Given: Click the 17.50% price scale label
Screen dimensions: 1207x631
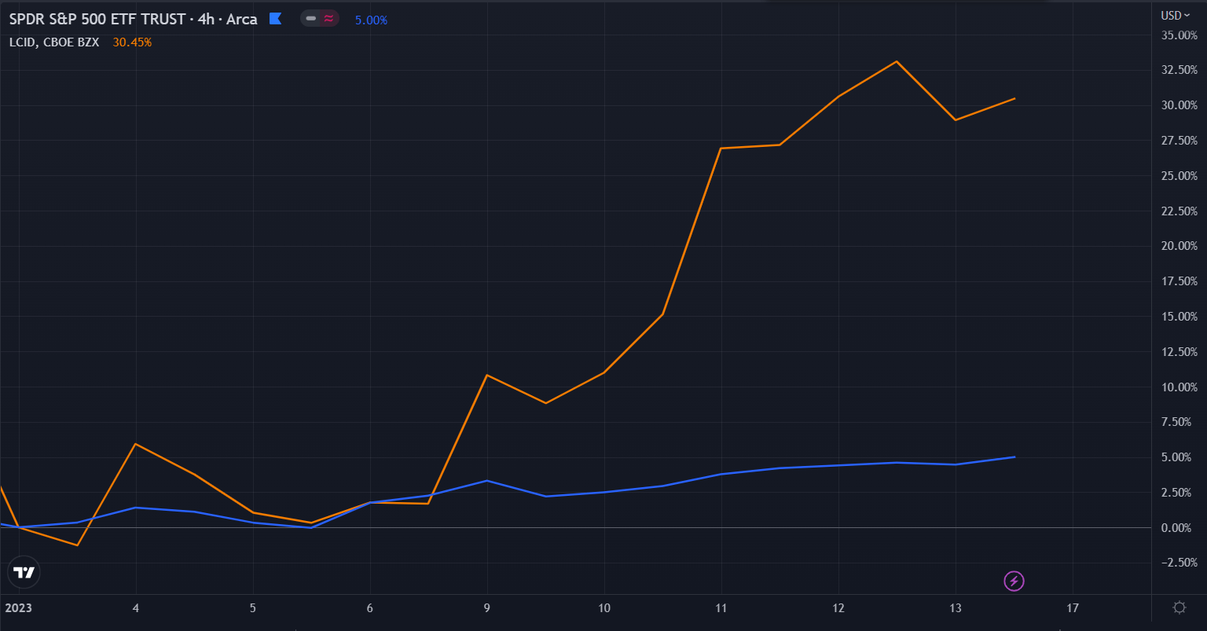Looking at the screenshot, I should (1178, 281).
